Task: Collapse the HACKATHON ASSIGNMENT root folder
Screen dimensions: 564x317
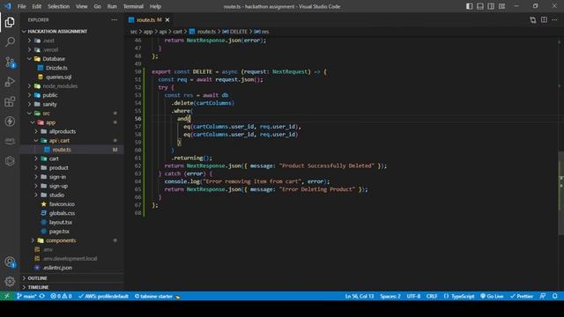Action: click(x=57, y=32)
